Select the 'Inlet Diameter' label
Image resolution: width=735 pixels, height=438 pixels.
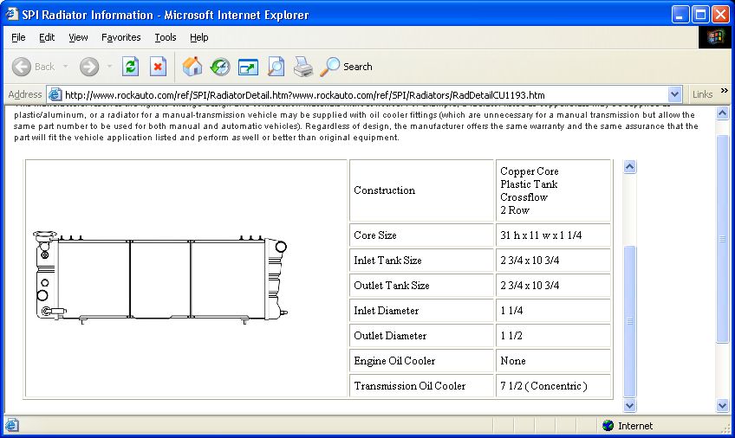coord(387,311)
